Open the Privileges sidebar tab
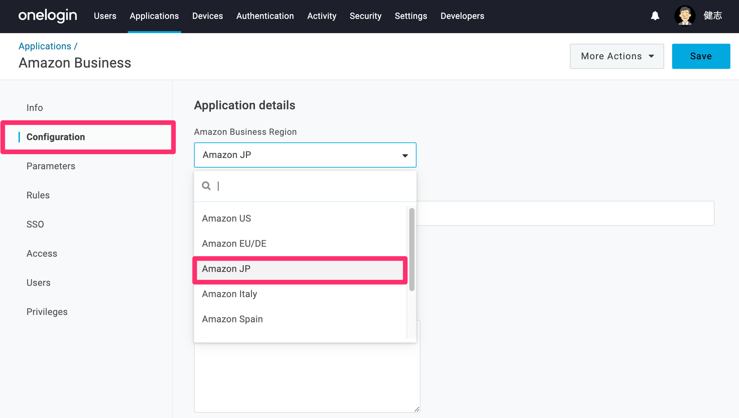 tap(47, 312)
